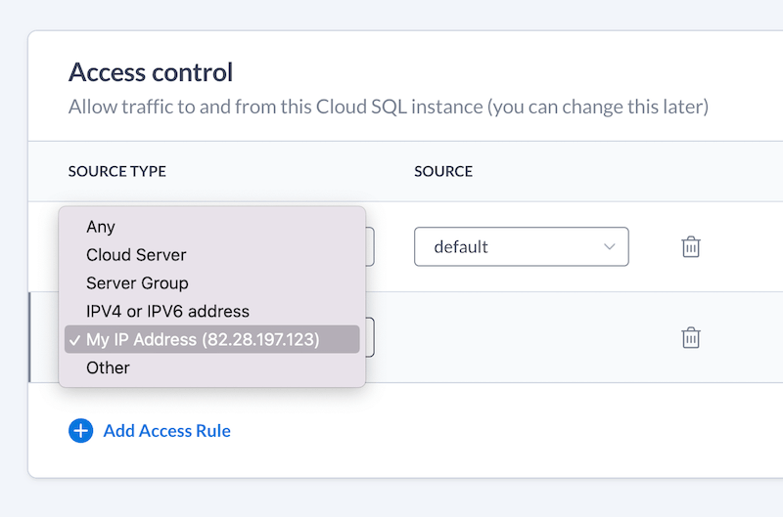Click the chevron arrow in default dropdown
Image resolution: width=783 pixels, height=517 pixels.
pos(609,247)
